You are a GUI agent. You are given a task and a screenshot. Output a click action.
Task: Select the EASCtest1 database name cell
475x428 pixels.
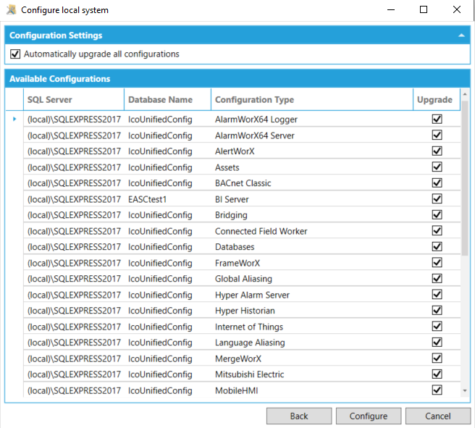[x=167, y=199]
